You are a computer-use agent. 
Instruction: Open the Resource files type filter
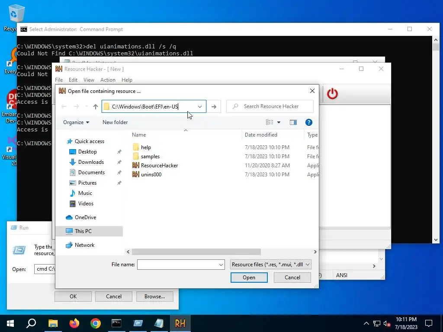pos(271,265)
